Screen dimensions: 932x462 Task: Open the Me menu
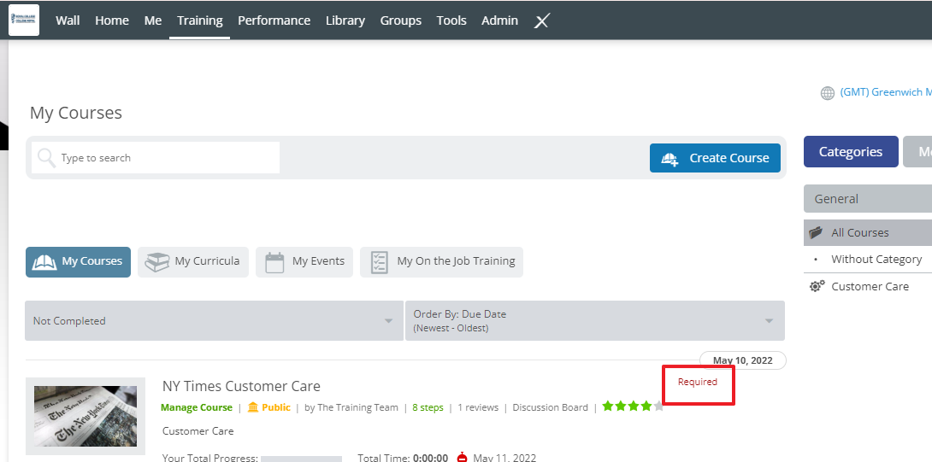[x=153, y=20]
